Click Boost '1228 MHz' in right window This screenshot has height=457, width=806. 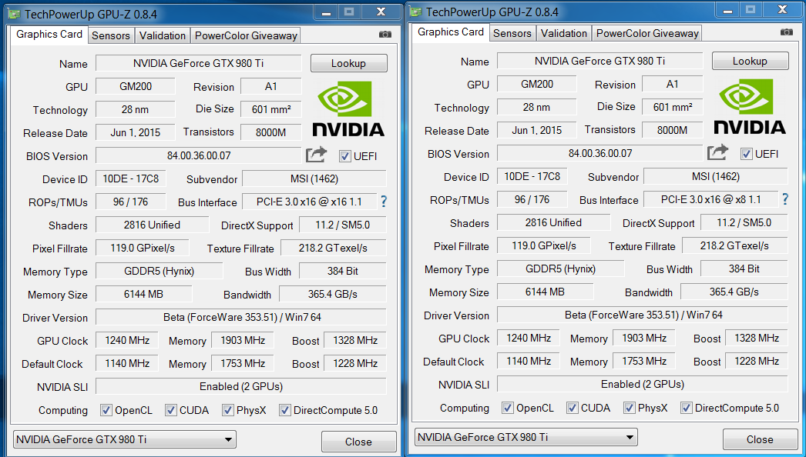pos(757,361)
